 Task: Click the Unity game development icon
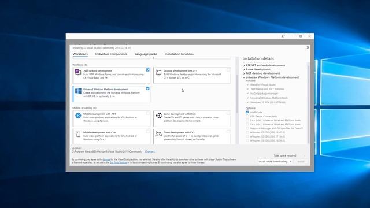158,116
